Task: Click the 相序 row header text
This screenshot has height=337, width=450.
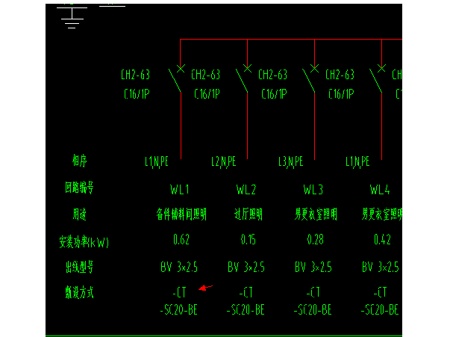Action: (79, 161)
